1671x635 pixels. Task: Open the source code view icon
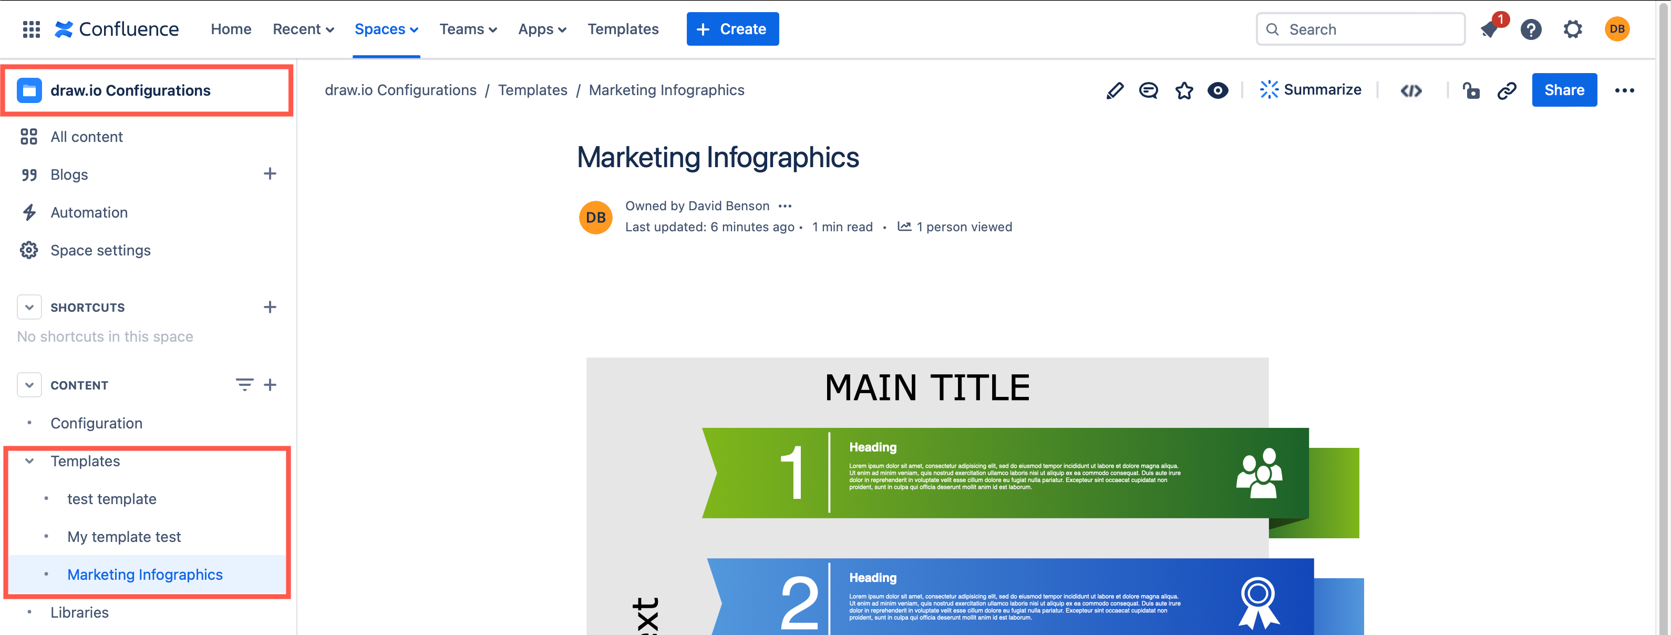pos(1411,90)
